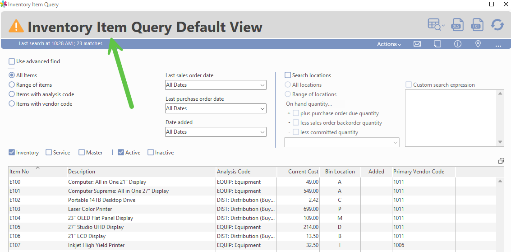The image size is (511, 252).
Task: Open the disabled on-hand quantity dropdown
Action: [x=342, y=142]
